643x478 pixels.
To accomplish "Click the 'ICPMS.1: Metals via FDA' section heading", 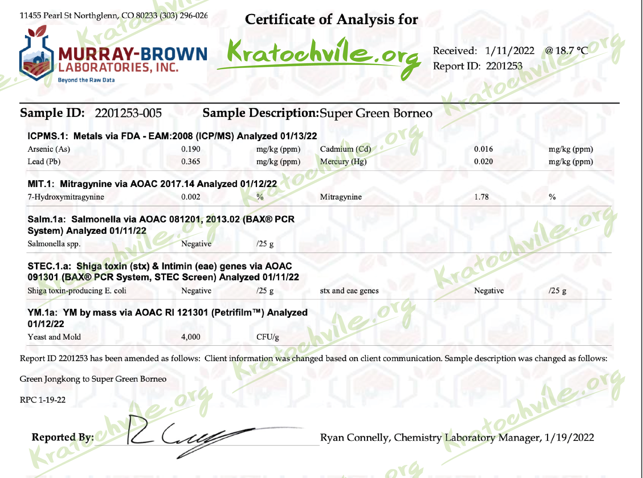I will coord(172,136).
